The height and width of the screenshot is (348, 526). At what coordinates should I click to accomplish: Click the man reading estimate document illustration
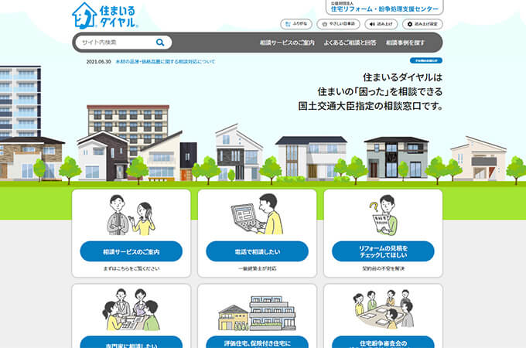coord(383,217)
